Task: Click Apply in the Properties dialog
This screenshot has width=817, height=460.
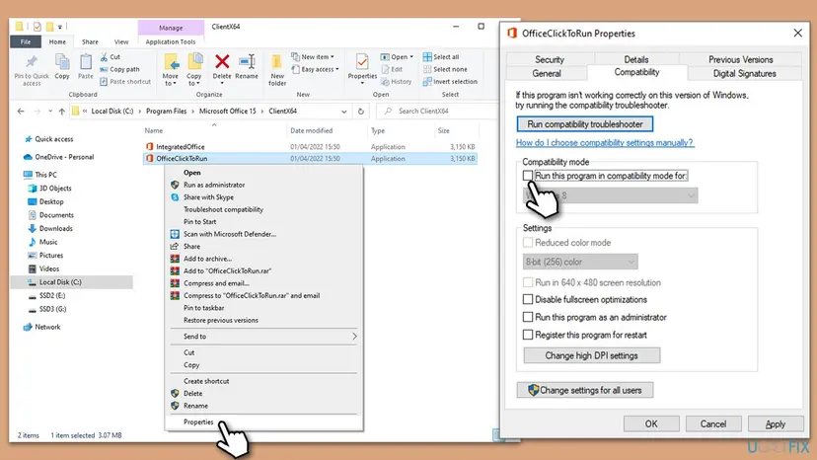Action: point(776,424)
